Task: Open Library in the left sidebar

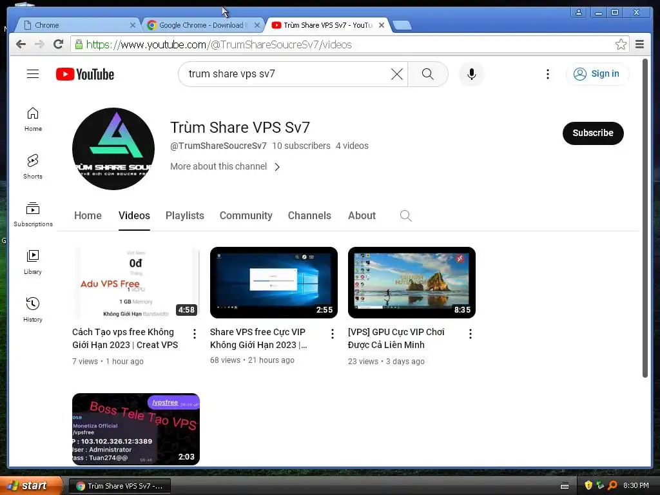Action: pos(33,262)
